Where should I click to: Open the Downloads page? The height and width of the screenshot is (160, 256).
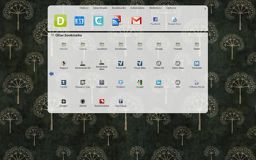(100, 8)
